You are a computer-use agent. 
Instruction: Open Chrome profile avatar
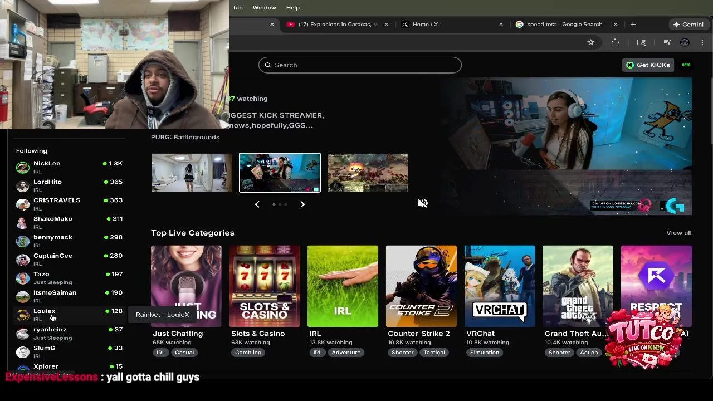(685, 42)
